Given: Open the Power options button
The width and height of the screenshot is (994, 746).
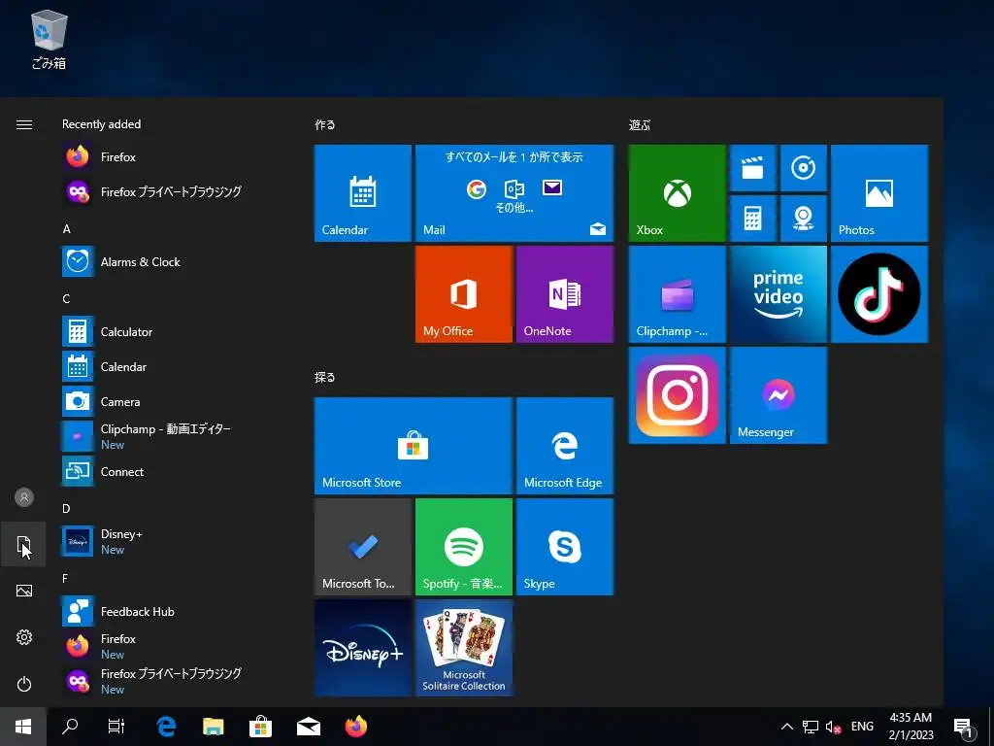Looking at the screenshot, I should pyautogui.click(x=24, y=684).
